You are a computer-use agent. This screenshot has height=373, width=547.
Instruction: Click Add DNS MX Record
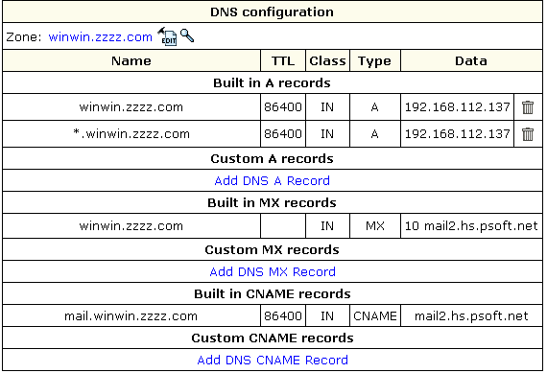point(273,271)
